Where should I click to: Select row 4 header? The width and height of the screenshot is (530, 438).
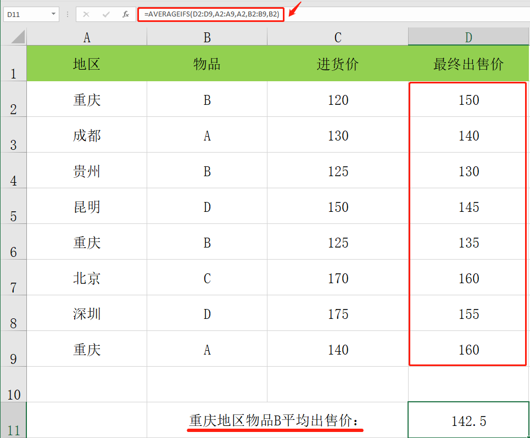13,170
